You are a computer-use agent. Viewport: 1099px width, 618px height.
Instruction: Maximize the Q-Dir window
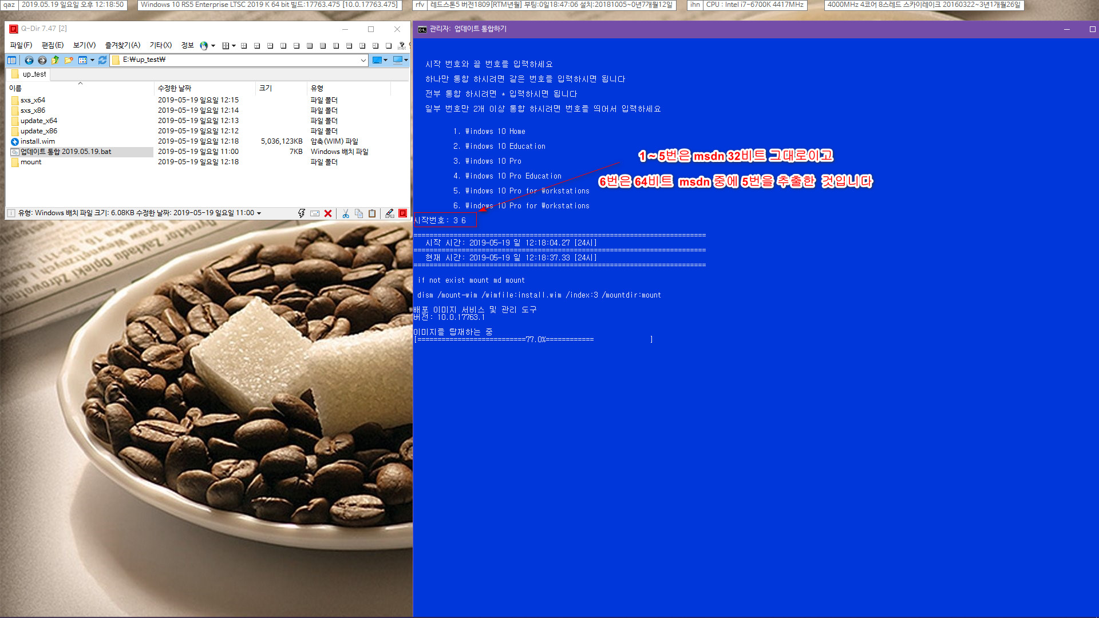(371, 29)
